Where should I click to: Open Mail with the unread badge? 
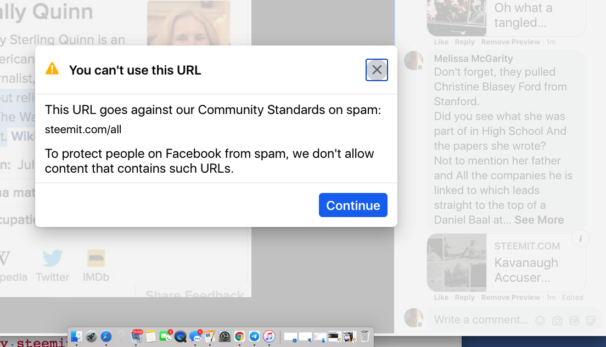click(x=136, y=336)
